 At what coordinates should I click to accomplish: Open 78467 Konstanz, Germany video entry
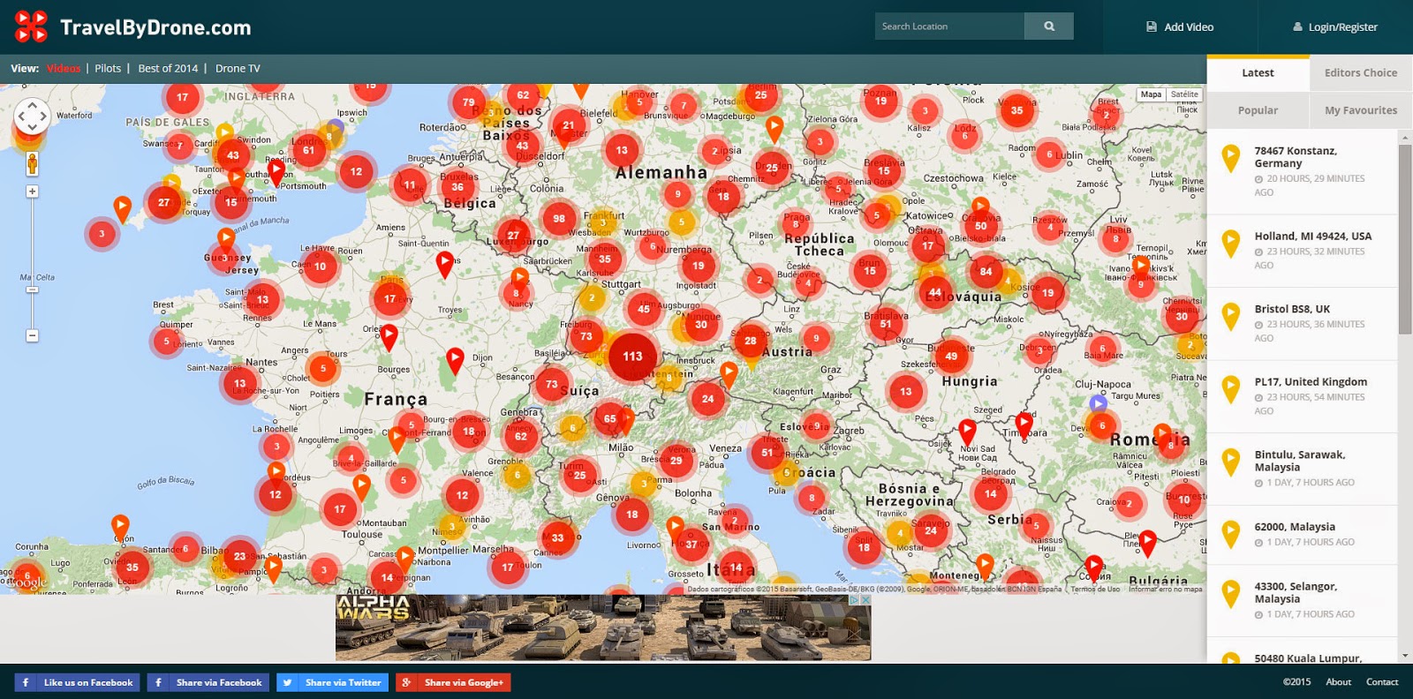(x=1303, y=171)
